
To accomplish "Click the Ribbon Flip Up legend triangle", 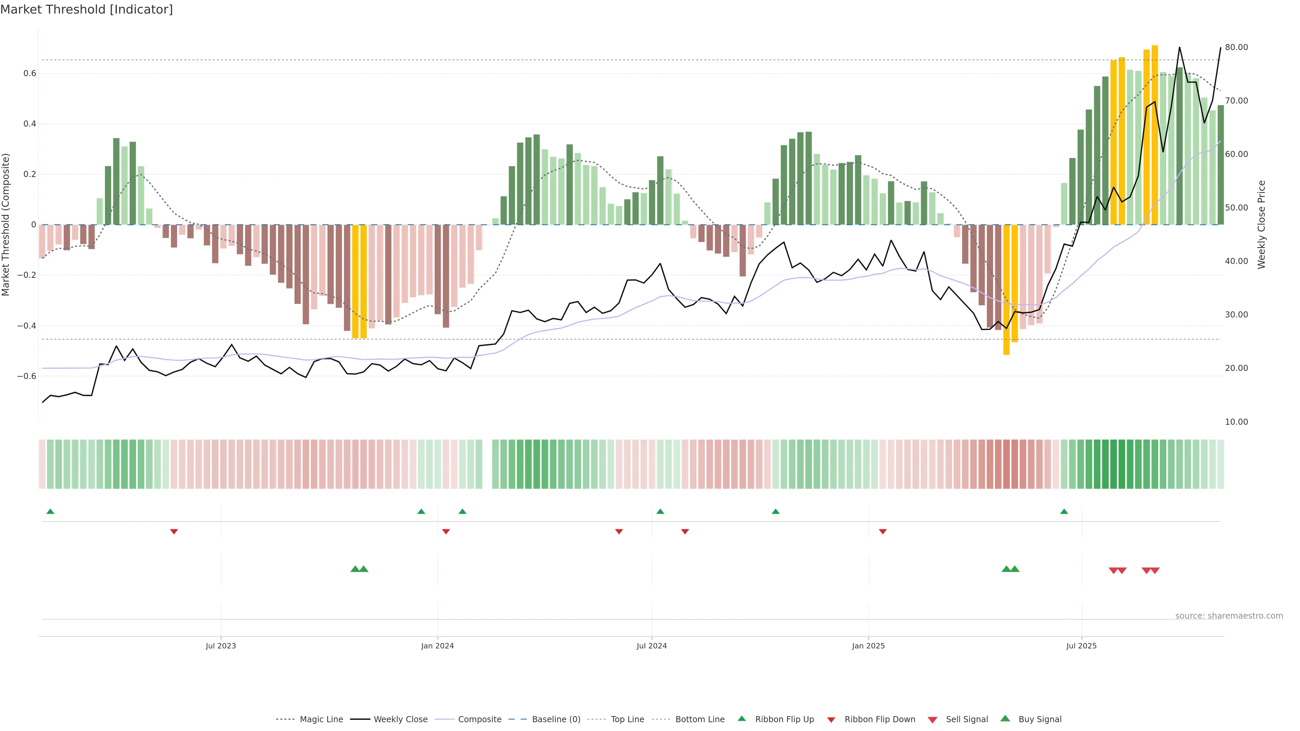I will click(741, 718).
